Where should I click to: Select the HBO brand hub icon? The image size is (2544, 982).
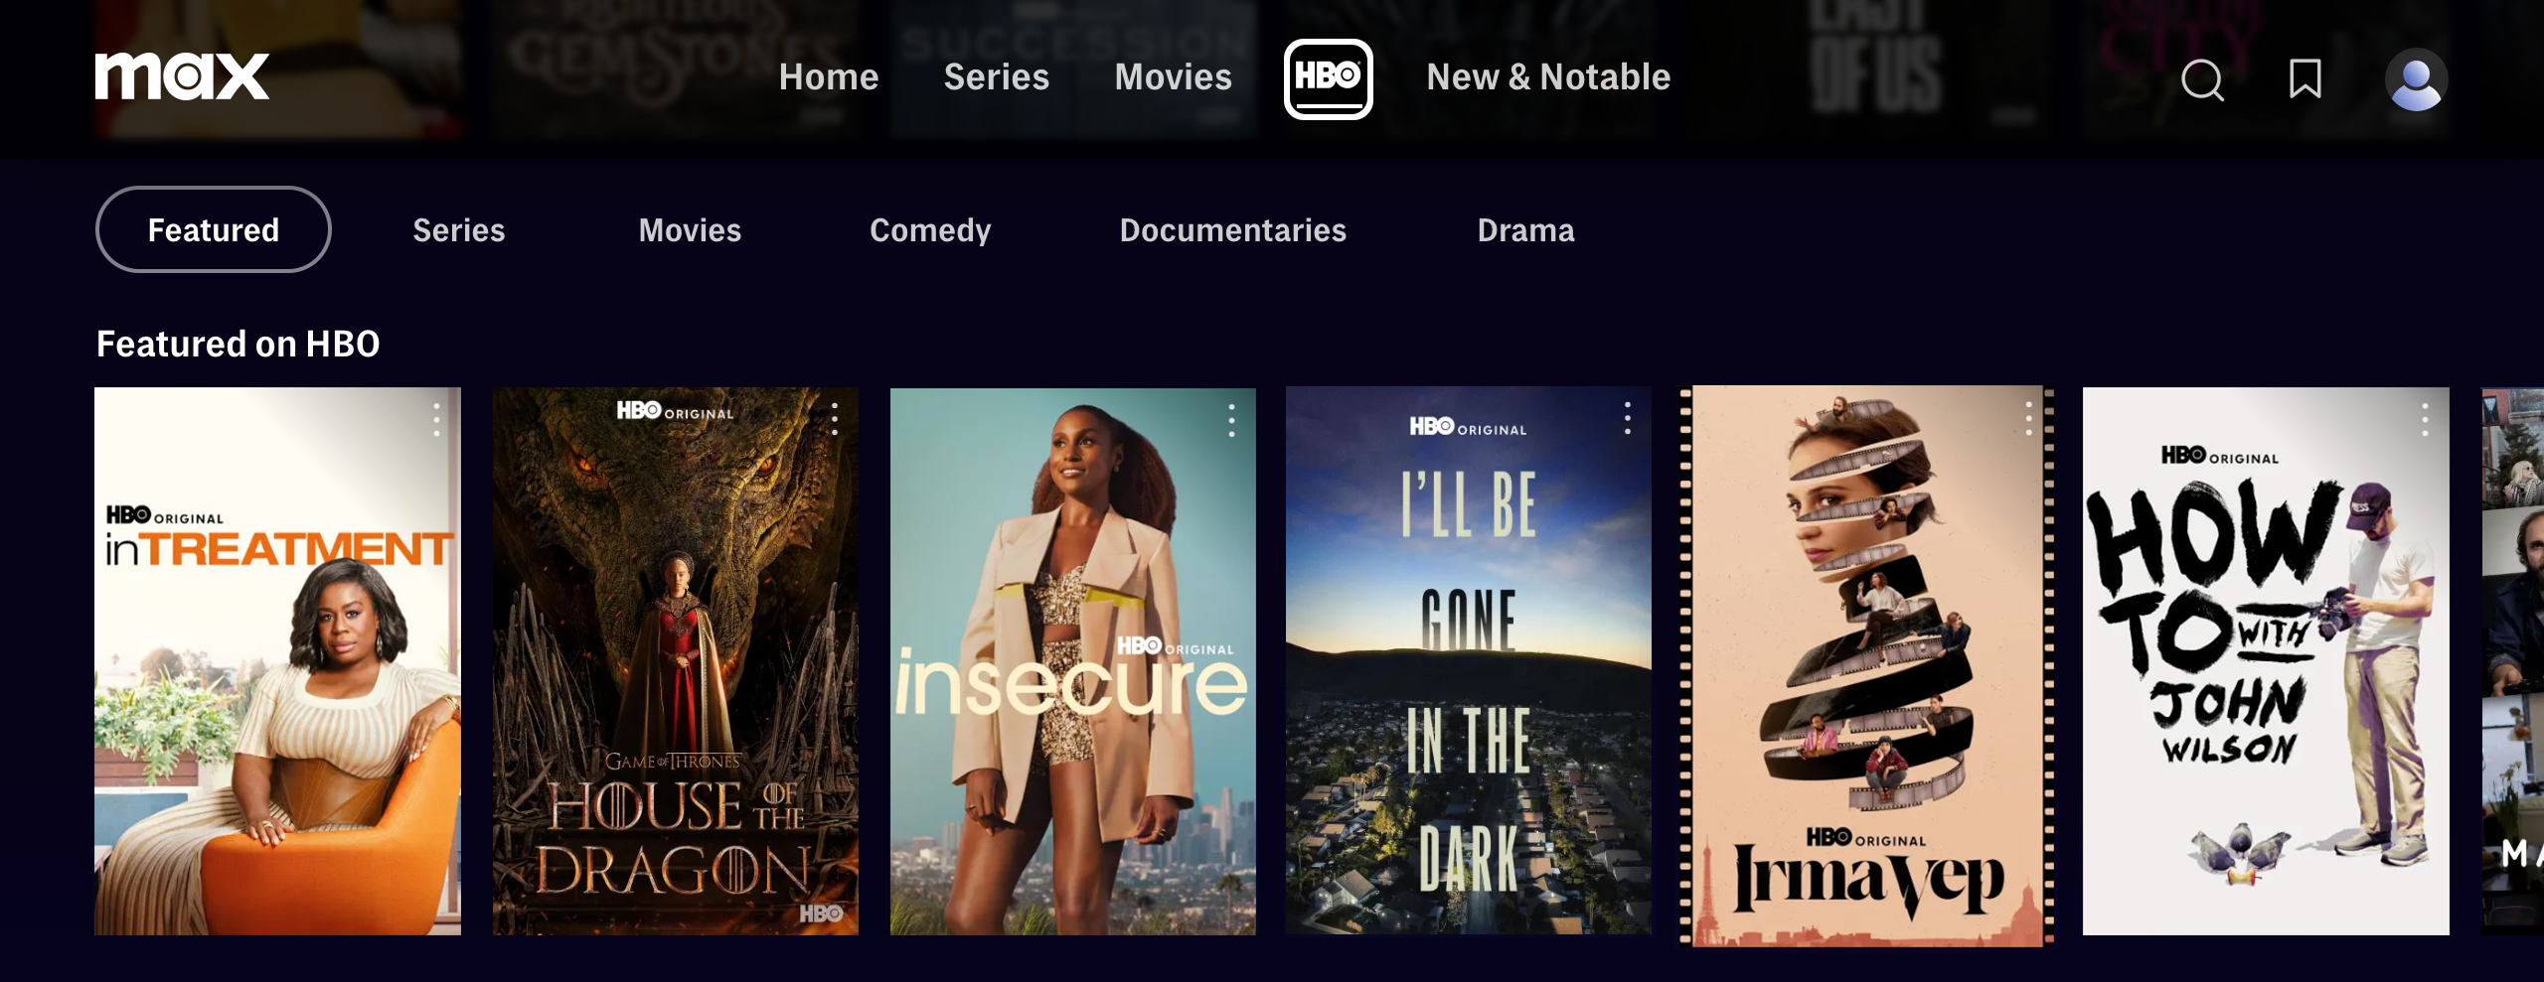tap(1329, 78)
